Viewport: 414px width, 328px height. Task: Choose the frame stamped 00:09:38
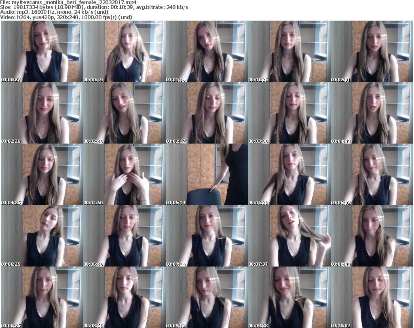(289, 297)
